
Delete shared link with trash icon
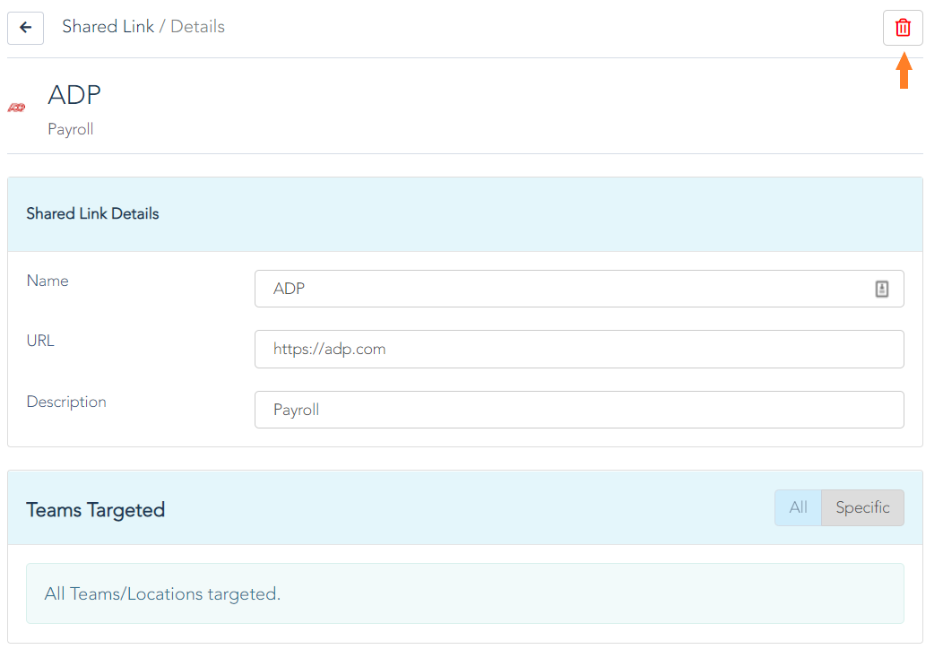coord(903,28)
